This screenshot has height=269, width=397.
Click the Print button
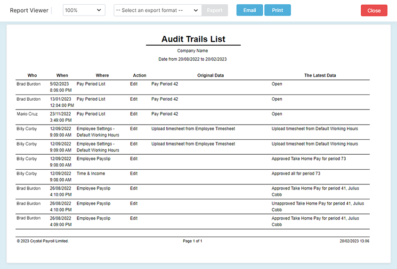[x=277, y=10]
